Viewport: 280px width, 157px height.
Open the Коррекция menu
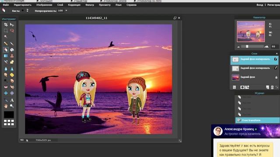[74, 5]
